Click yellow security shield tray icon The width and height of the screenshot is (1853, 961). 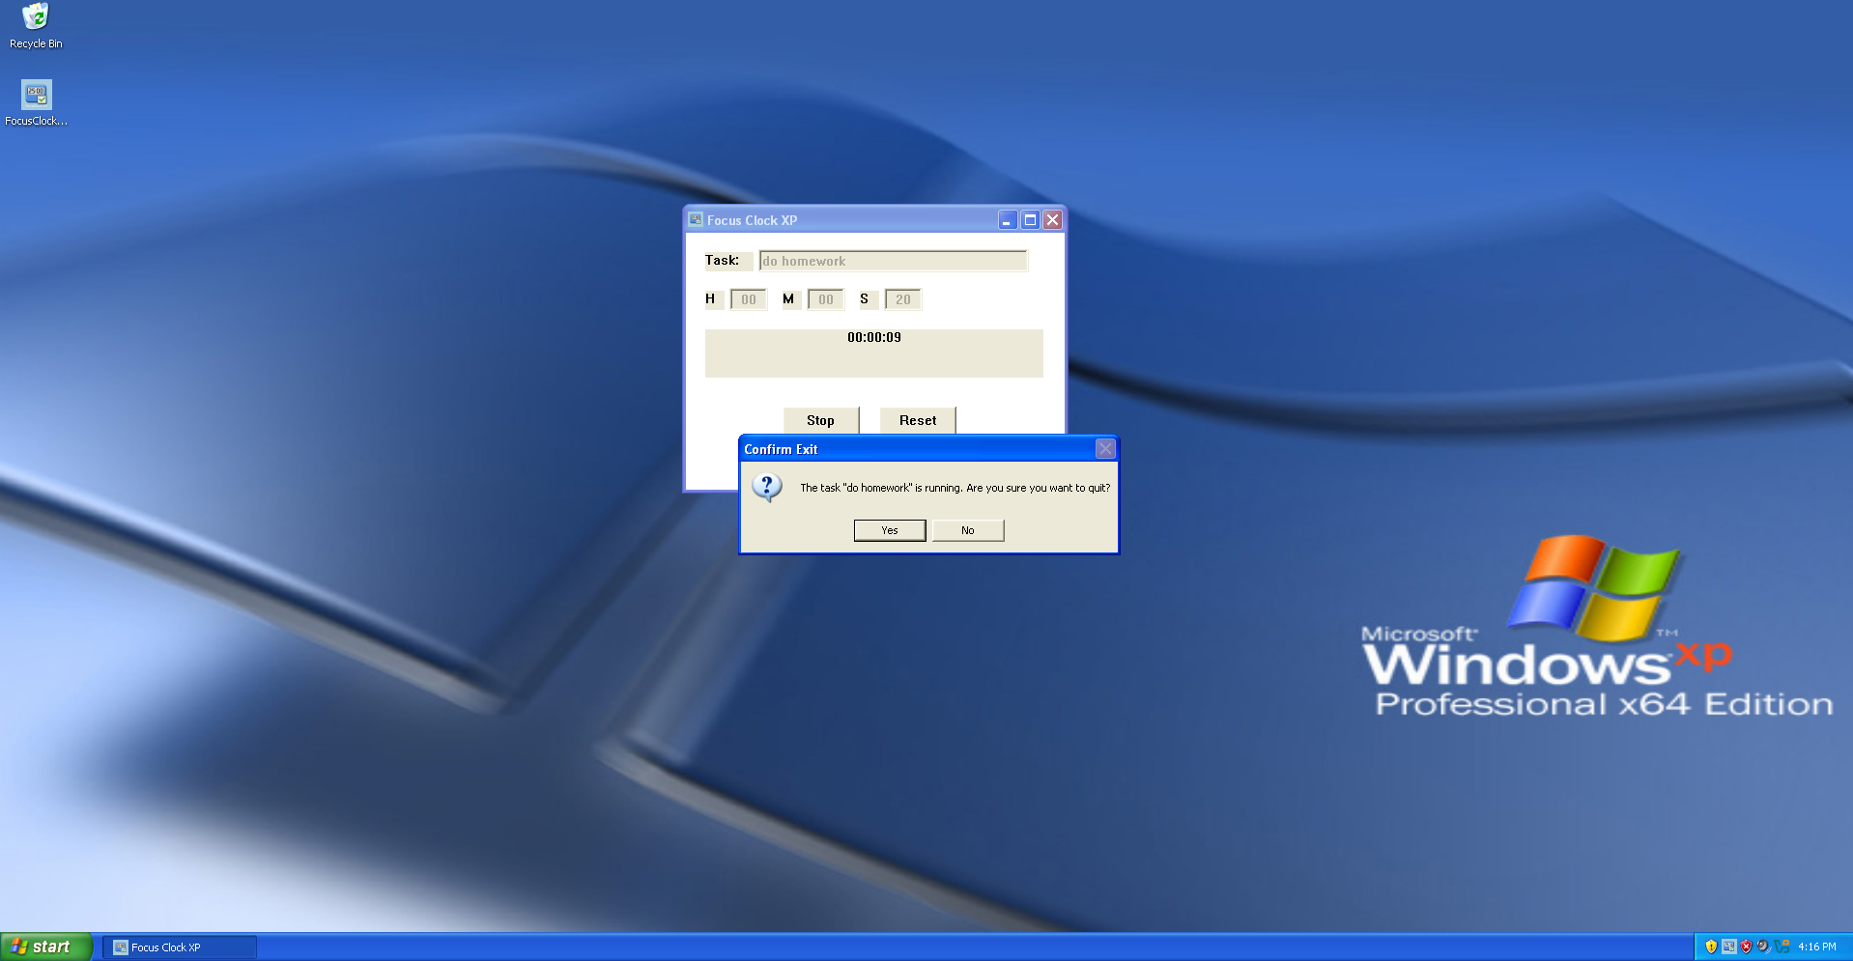(x=1711, y=947)
